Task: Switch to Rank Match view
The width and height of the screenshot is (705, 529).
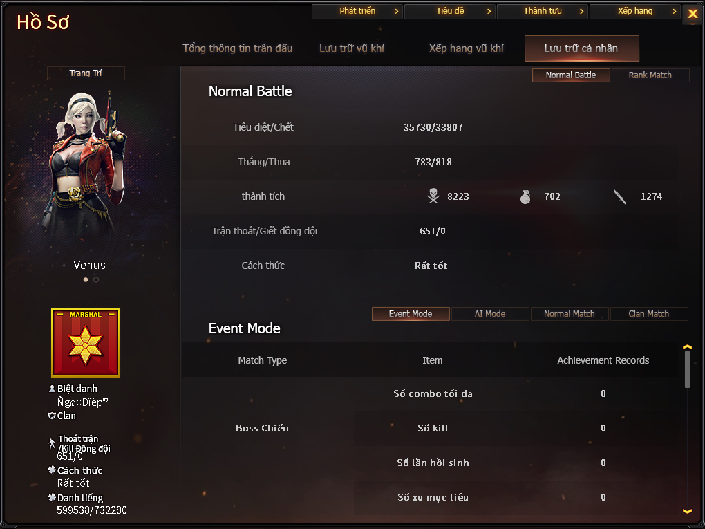Action: pos(650,75)
